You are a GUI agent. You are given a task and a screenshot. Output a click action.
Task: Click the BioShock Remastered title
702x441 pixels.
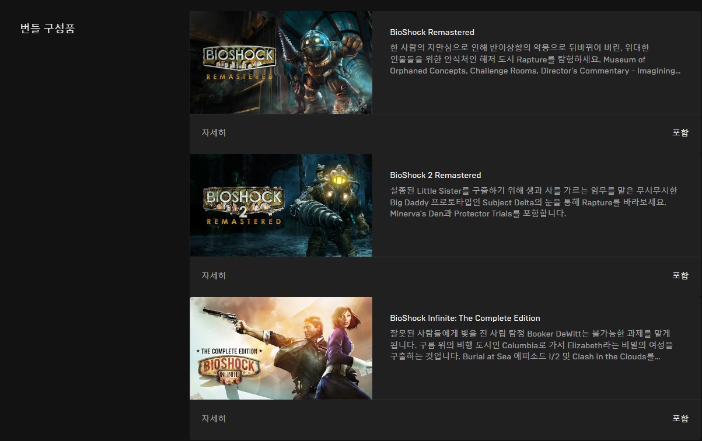[x=432, y=32]
